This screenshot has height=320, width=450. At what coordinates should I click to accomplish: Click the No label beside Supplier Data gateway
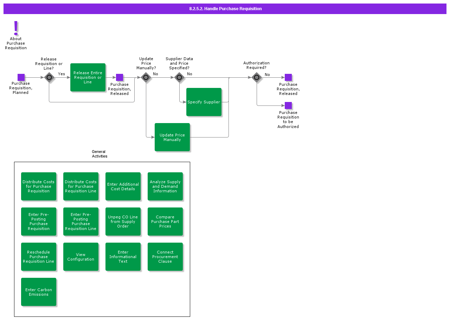click(x=189, y=74)
